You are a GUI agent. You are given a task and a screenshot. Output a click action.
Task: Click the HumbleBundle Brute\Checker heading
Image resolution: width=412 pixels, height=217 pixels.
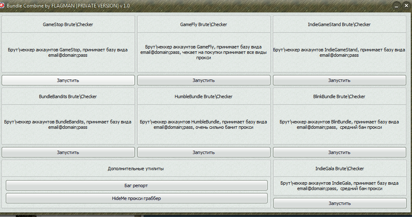[204, 96]
